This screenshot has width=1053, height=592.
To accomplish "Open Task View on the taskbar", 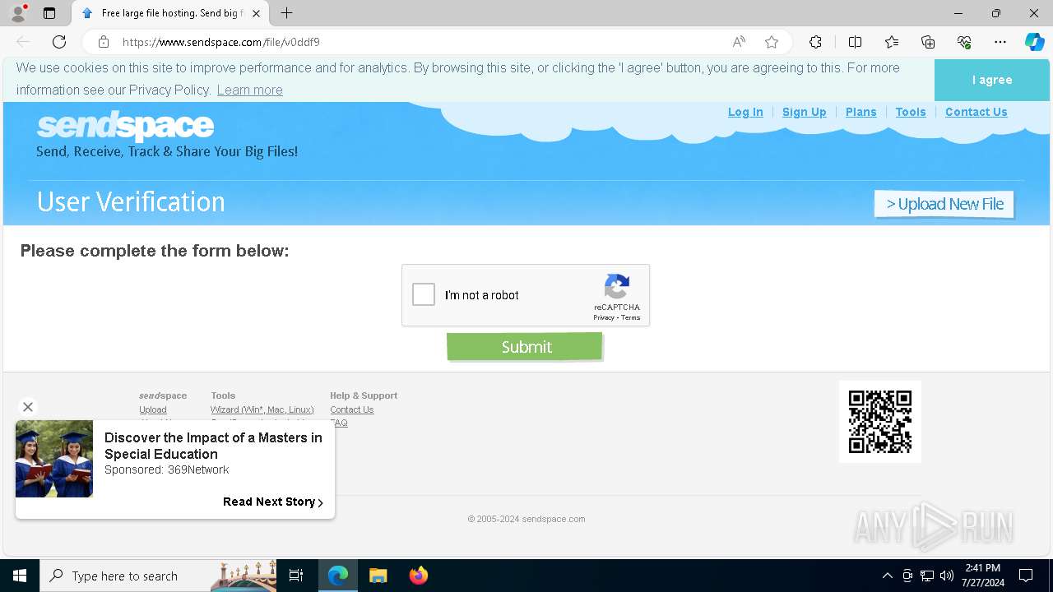I will [x=296, y=576].
